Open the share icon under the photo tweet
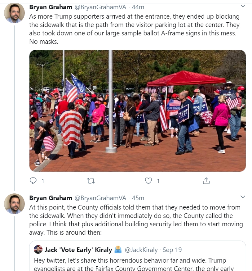The height and width of the screenshot is (271, 252). coord(206,181)
